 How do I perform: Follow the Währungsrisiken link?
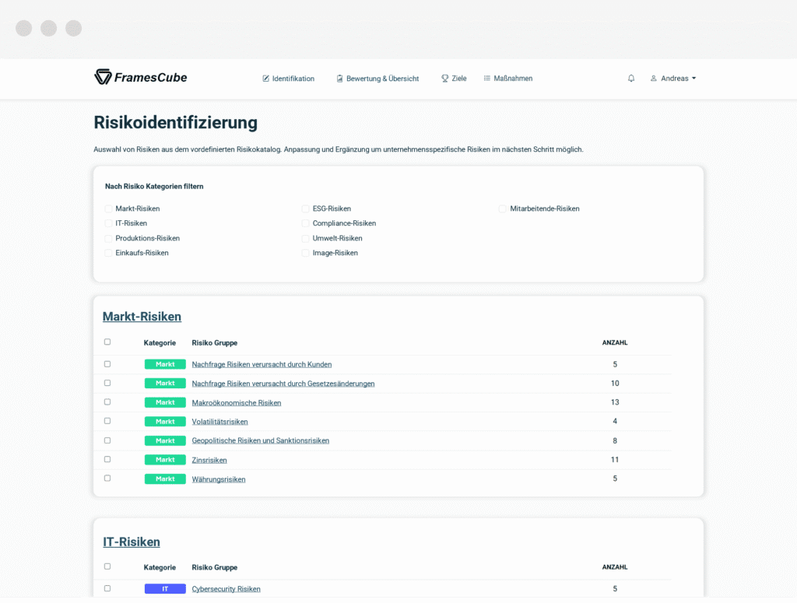tap(219, 479)
